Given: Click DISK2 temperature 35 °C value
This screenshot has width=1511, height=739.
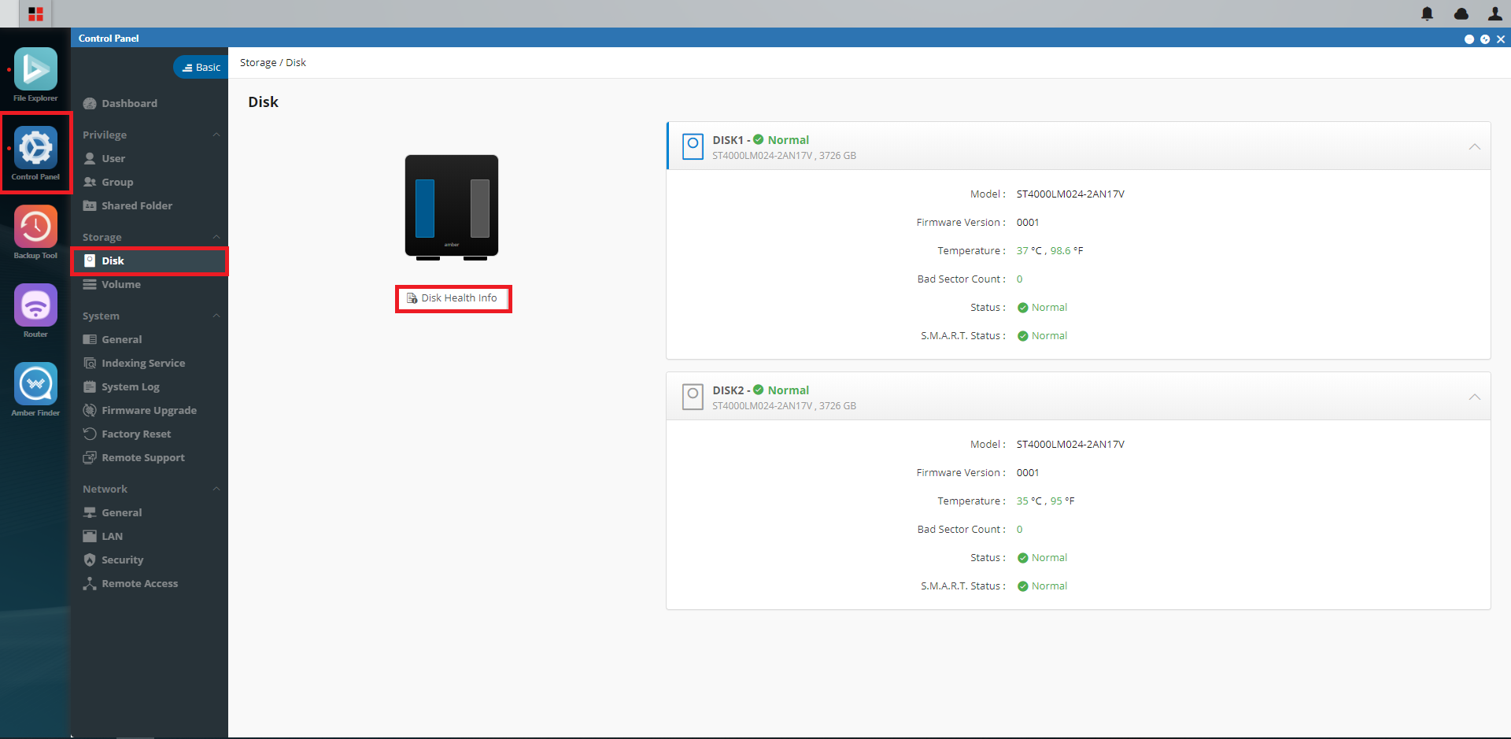Looking at the screenshot, I should click(1029, 501).
